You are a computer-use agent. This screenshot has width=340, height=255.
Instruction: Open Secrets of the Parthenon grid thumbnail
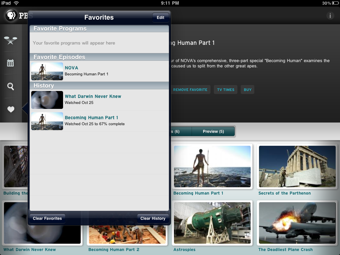click(297, 166)
